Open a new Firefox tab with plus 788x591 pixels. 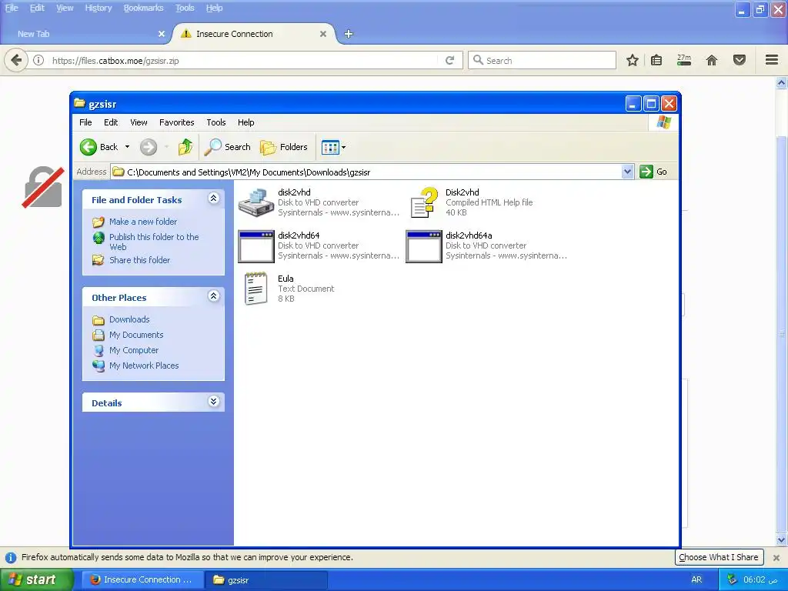pos(349,34)
